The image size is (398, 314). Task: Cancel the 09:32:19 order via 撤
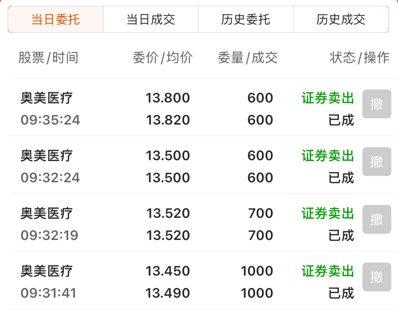pos(377,219)
